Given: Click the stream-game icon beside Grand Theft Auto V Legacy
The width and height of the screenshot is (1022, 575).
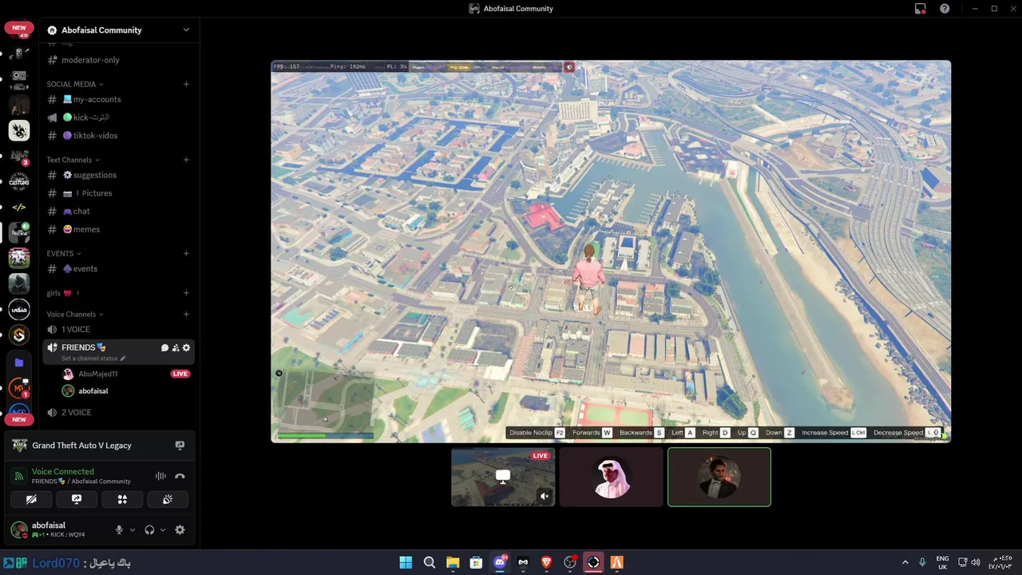Looking at the screenshot, I should tap(180, 446).
